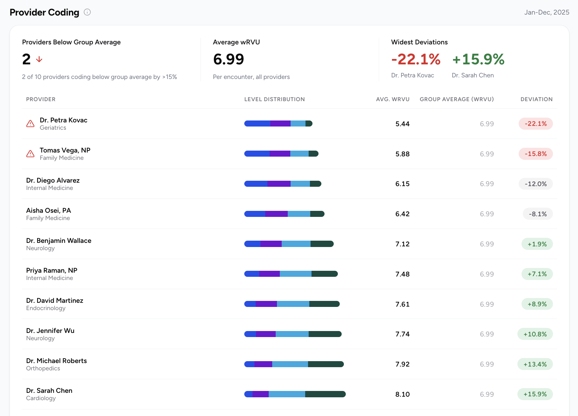
Task: Click the Group Average (wRVU) column header
Action: [x=457, y=99]
